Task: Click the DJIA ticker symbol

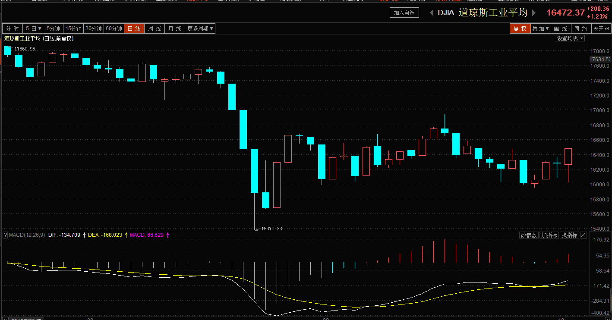Action: pyautogui.click(x=446, y=13)
